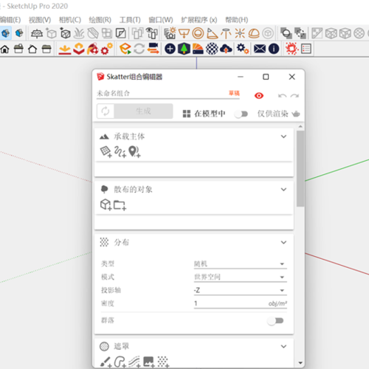Add point marker host in 承载主体 section

[134, 151]
